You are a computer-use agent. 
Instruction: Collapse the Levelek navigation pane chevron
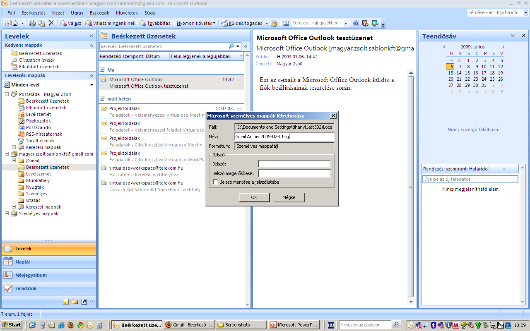(x=91, y=36)
